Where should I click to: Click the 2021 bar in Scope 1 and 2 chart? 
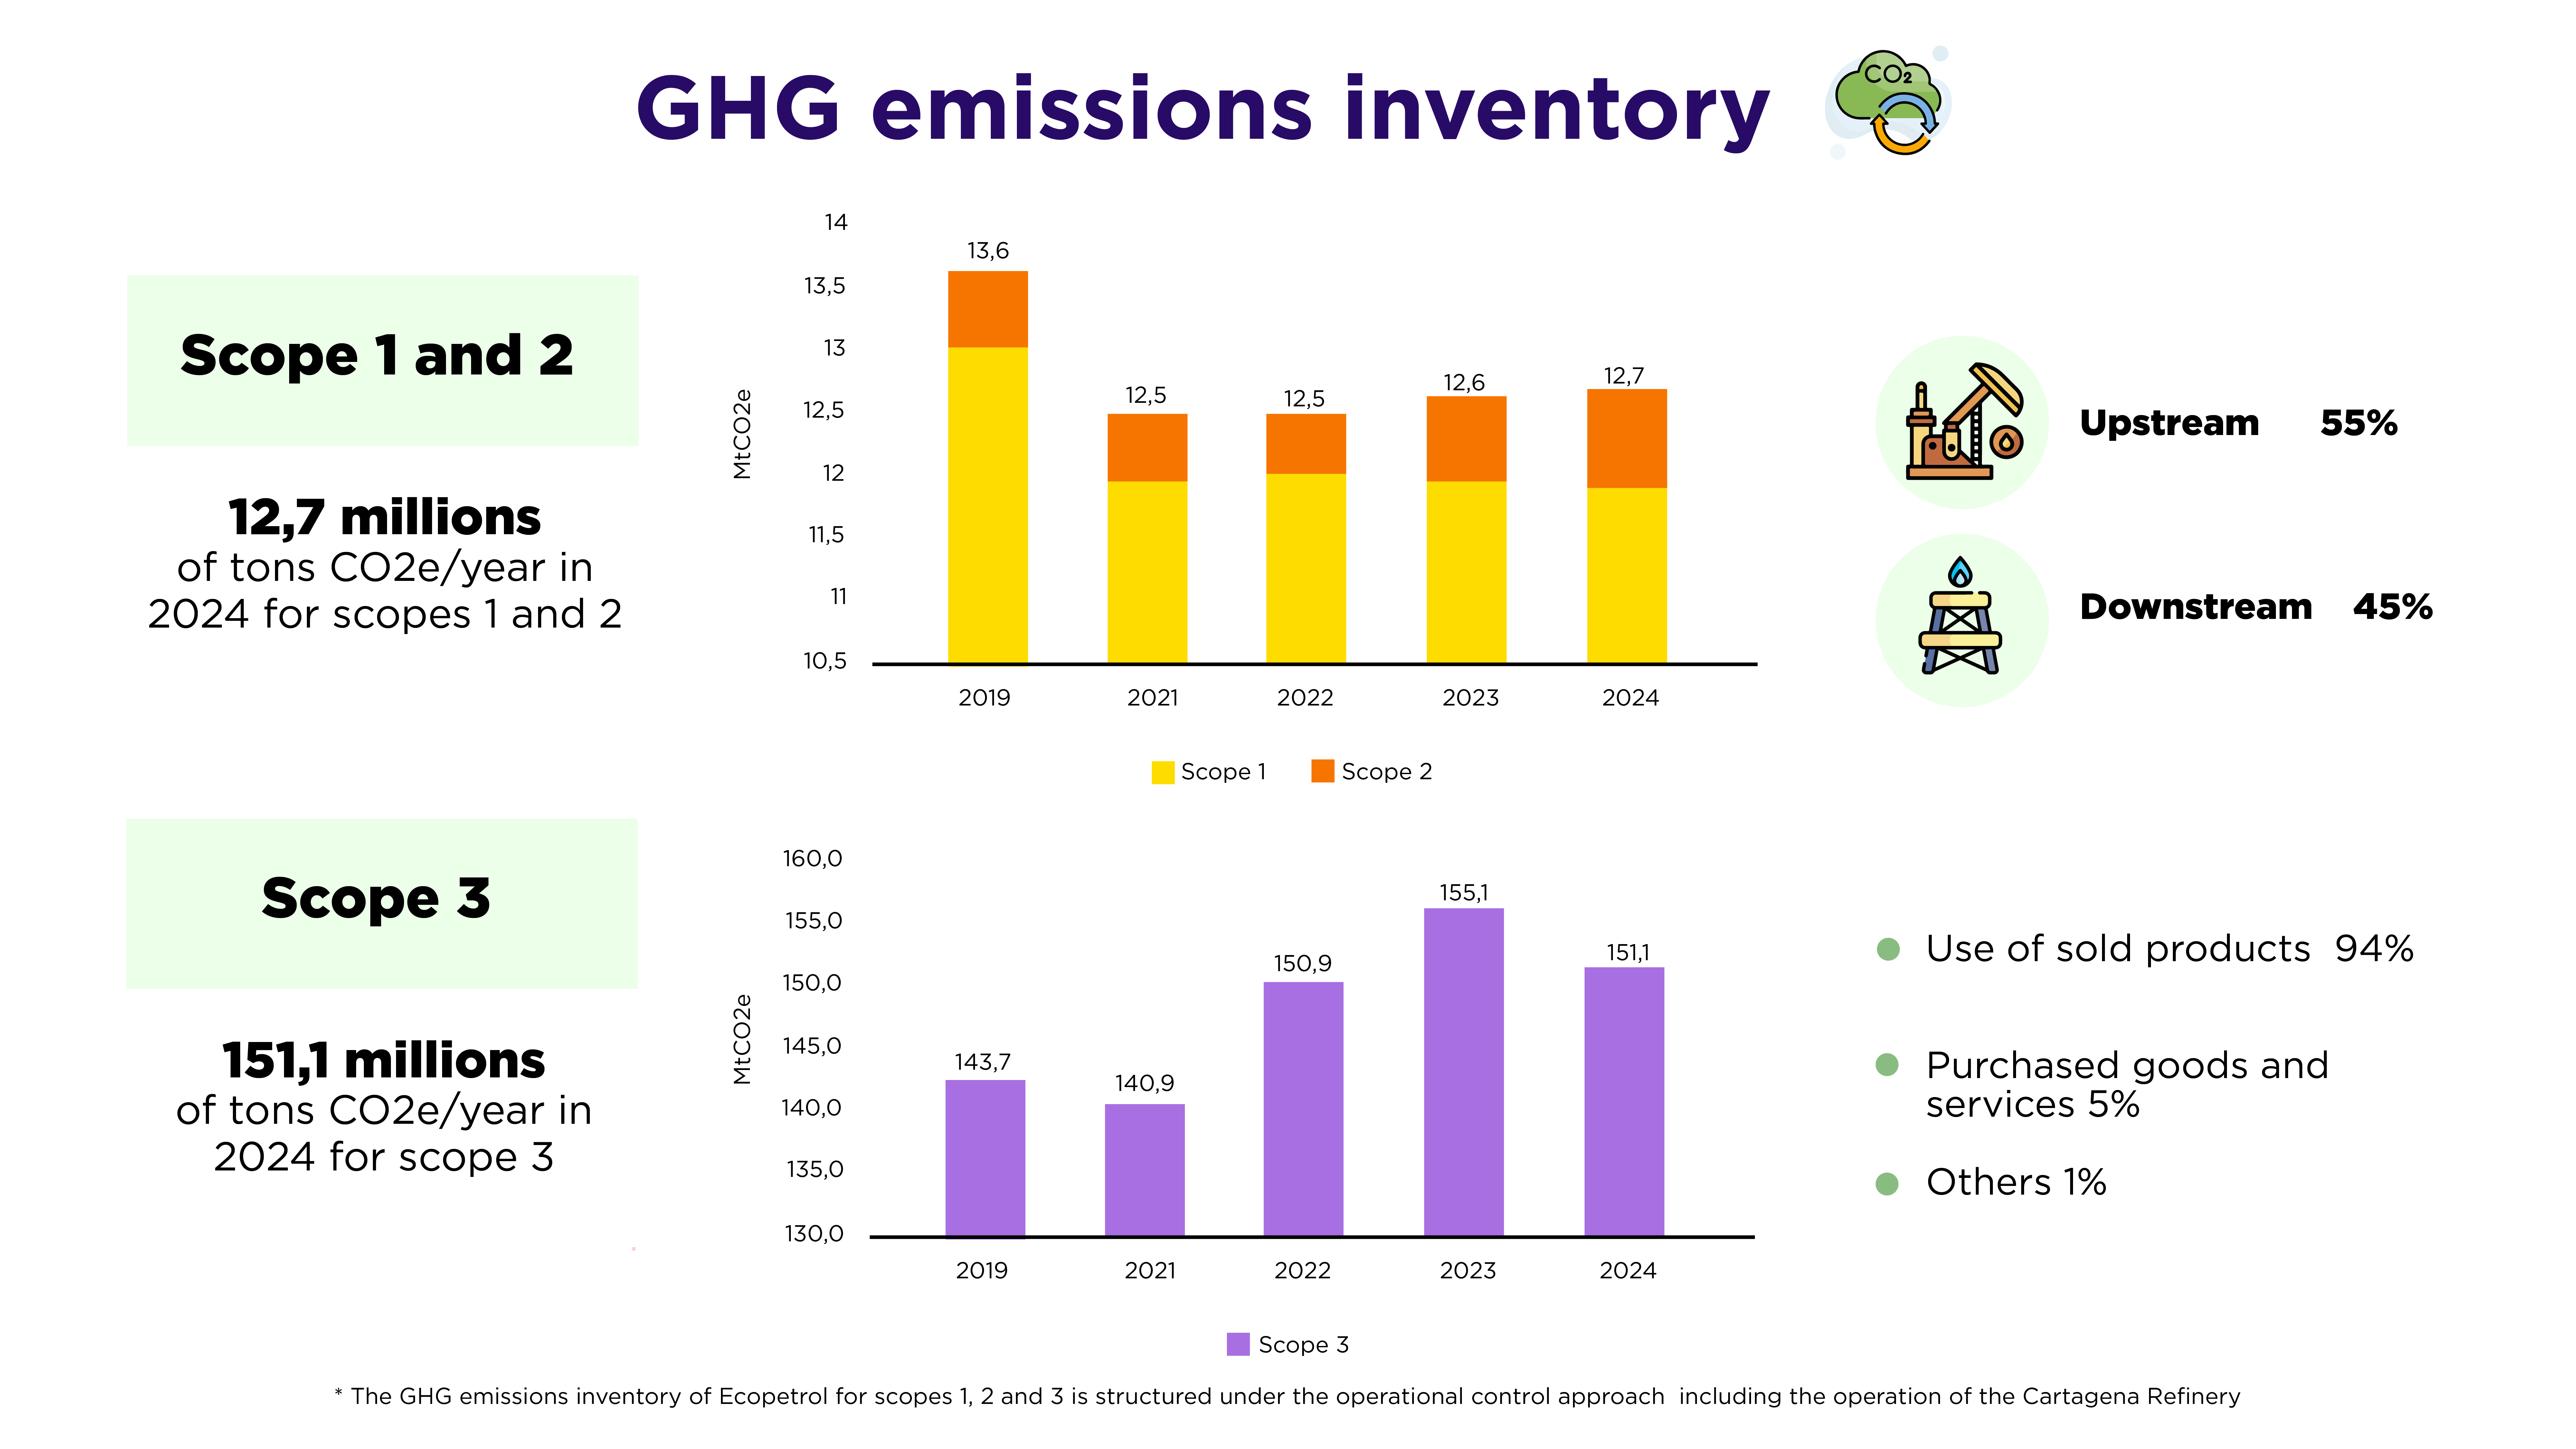1147,538
